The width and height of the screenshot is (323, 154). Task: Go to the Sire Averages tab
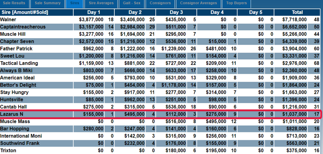(101, 3)
